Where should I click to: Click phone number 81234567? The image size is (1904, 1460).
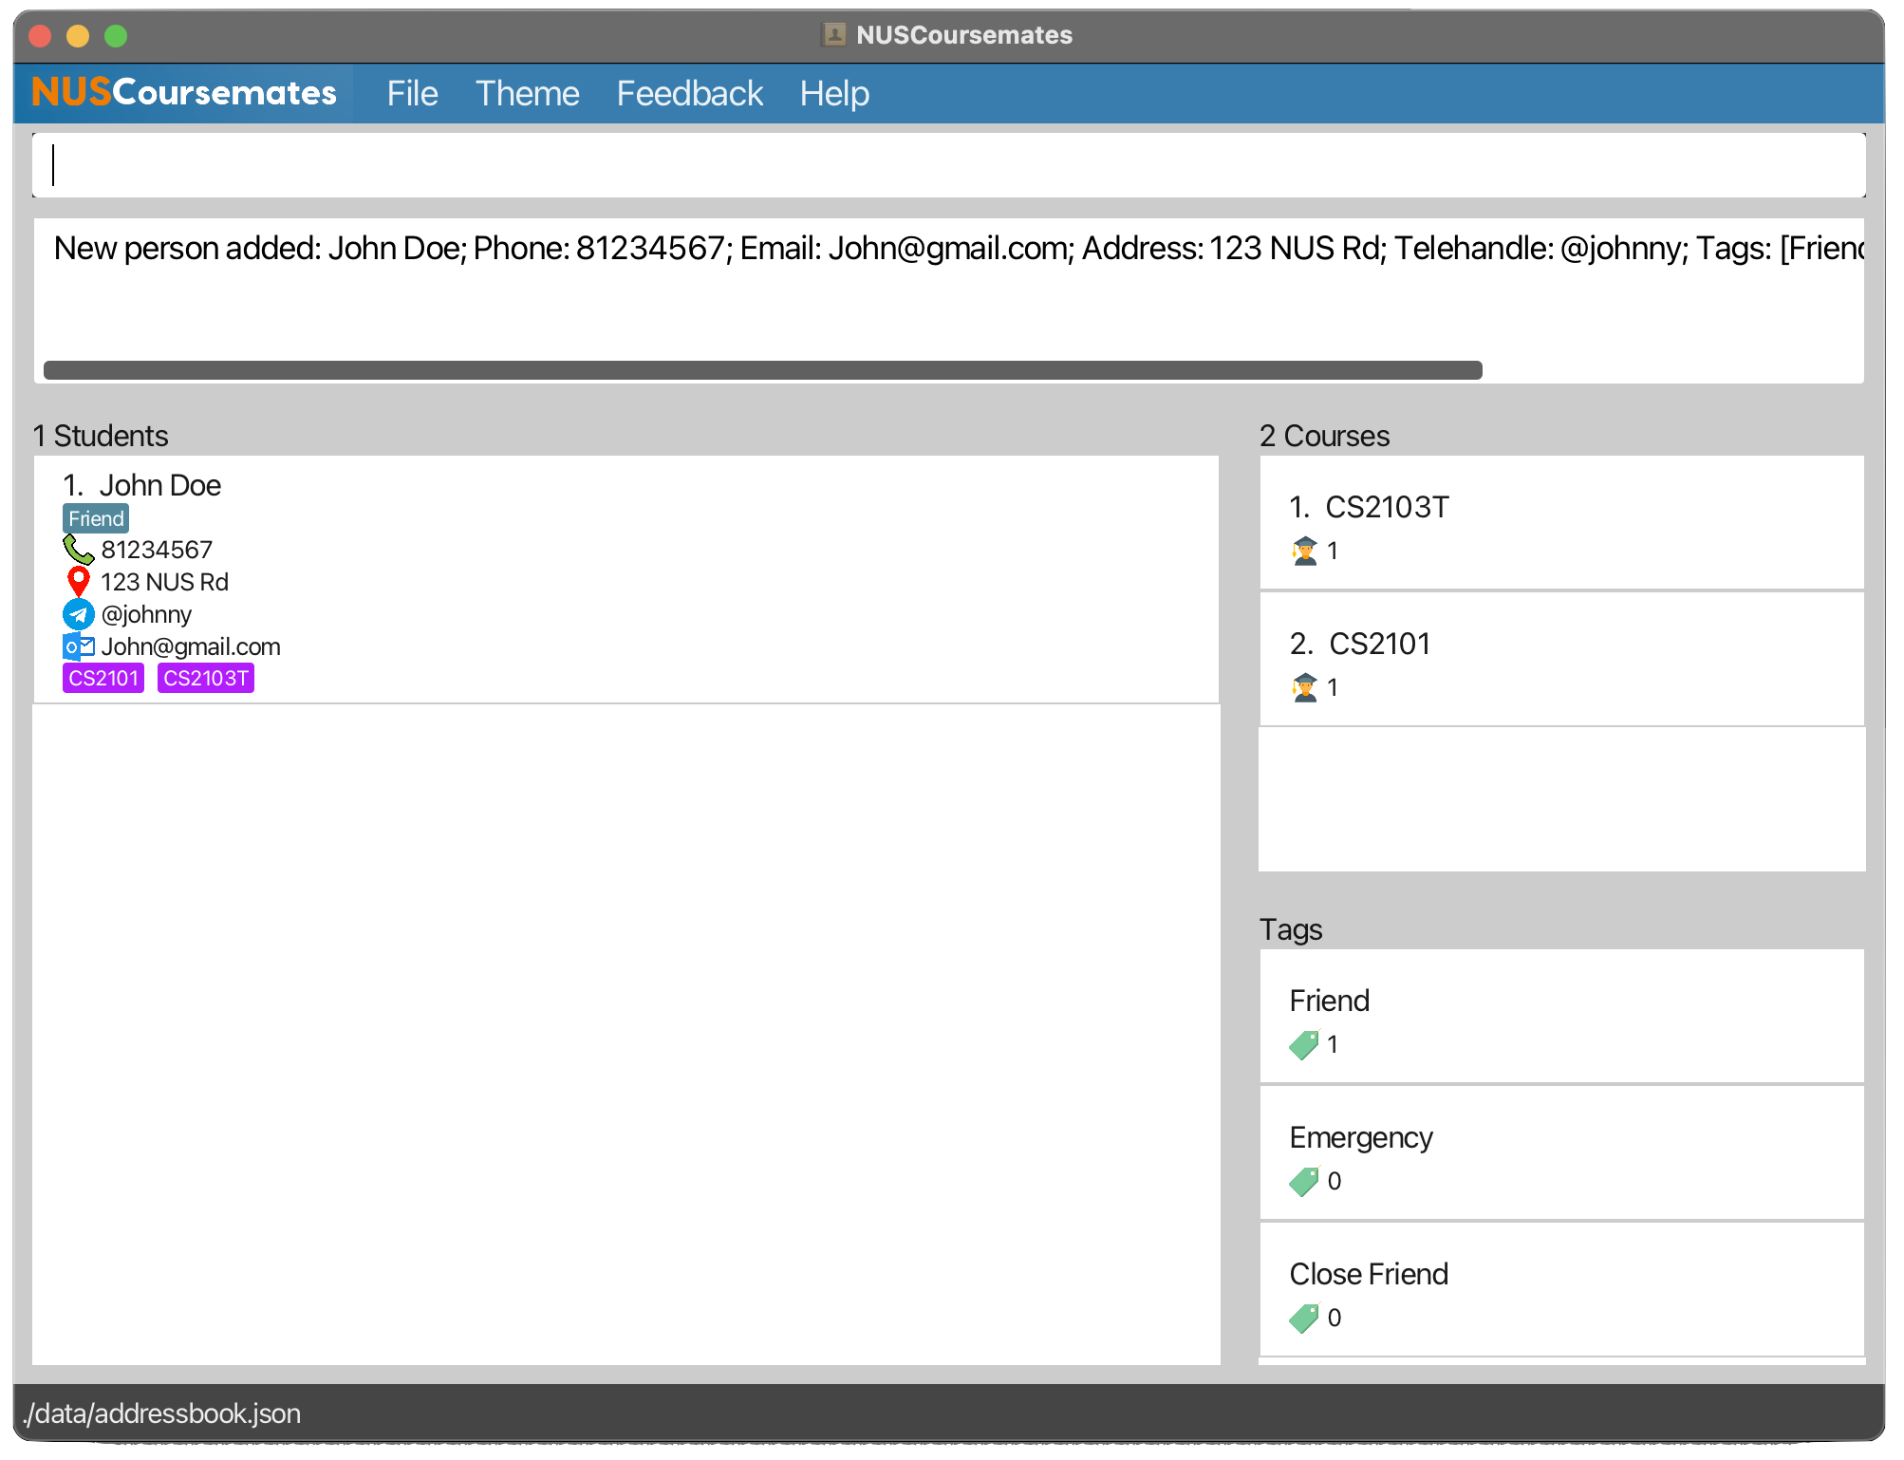(x=157, y=550)
